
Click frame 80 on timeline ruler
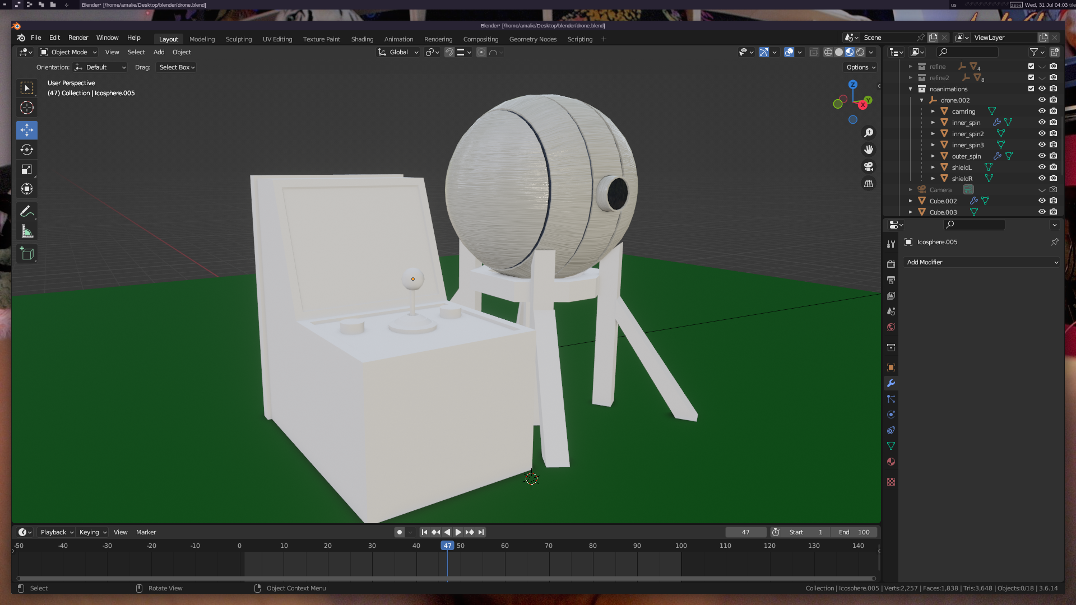pyautogui.click(x=593, y=546)
